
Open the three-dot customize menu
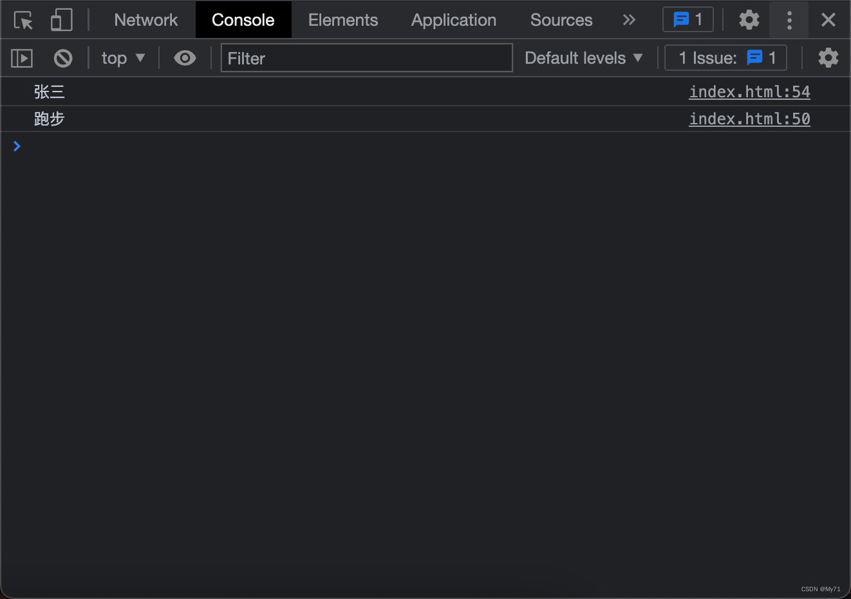tap(789, 20)
